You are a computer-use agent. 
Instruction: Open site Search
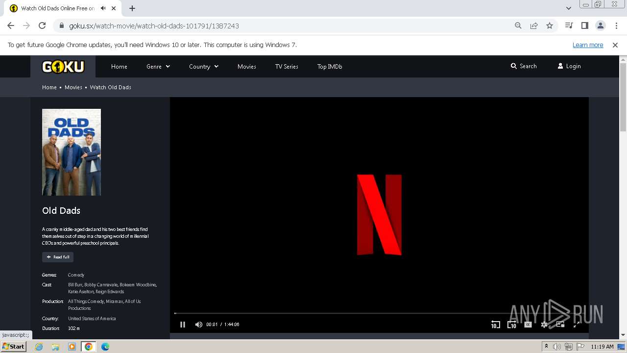click(524, 66)
